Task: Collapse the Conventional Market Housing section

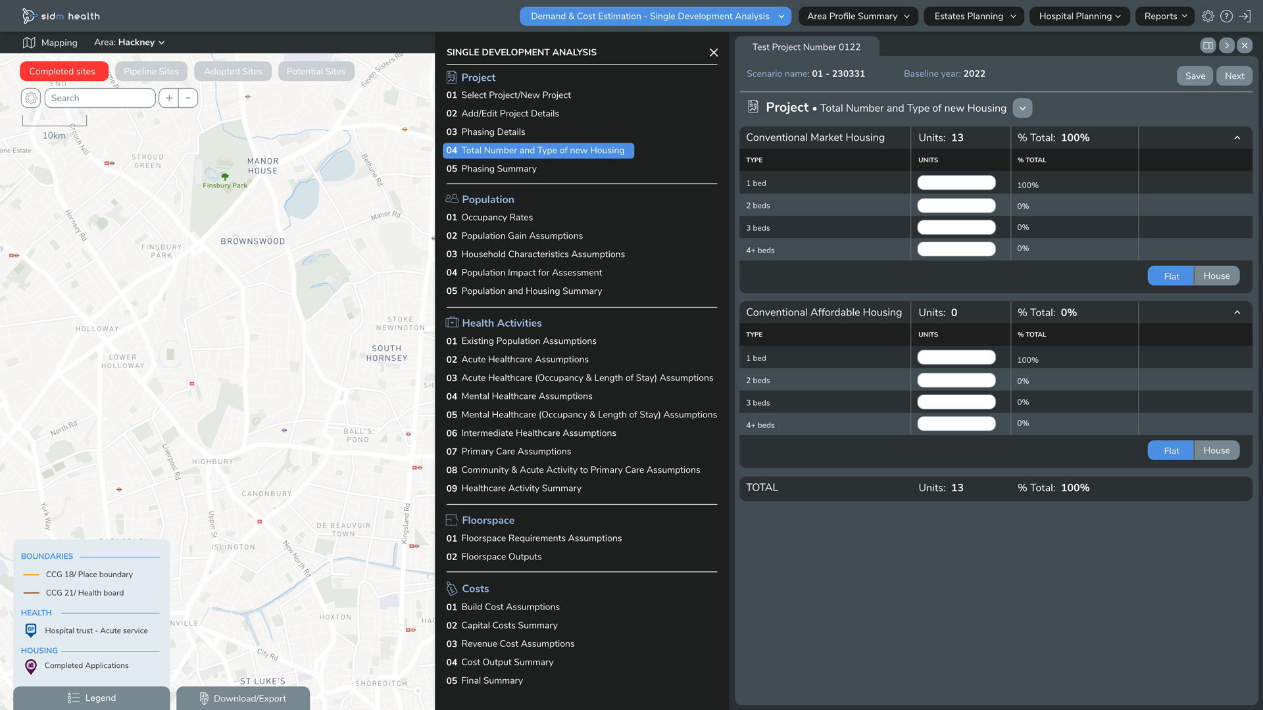Action: (x=1237, y=137)
